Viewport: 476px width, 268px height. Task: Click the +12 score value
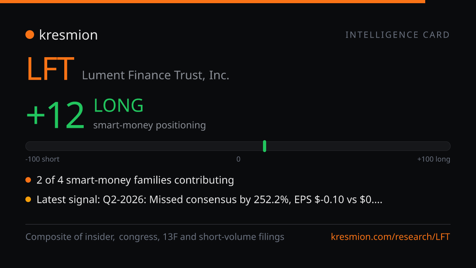point(56,116)
